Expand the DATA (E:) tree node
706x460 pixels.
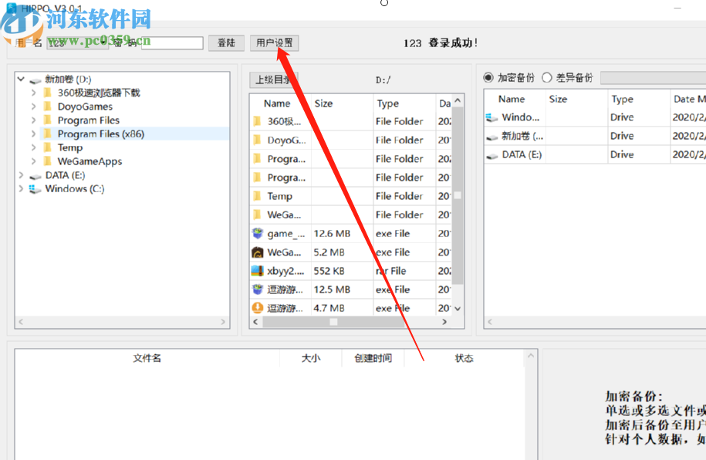(x=20, y=174)
